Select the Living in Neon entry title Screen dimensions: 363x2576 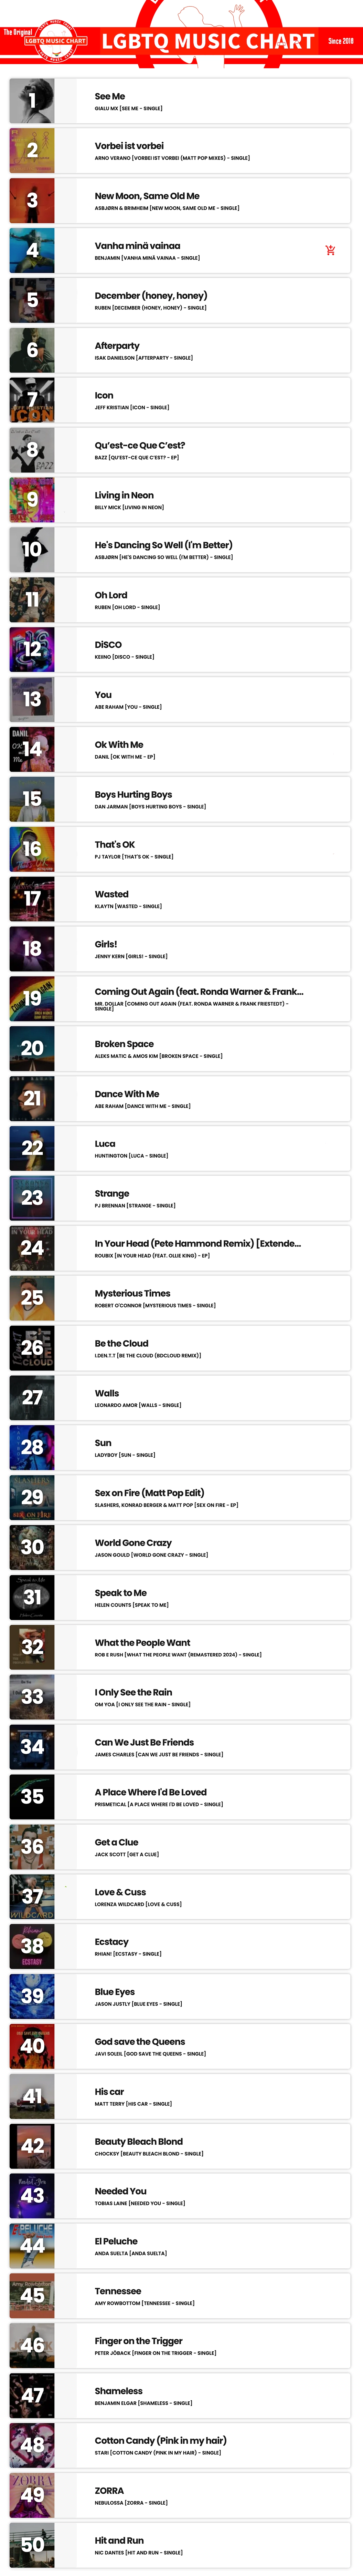pyautogui.click(x=124, y=495)
